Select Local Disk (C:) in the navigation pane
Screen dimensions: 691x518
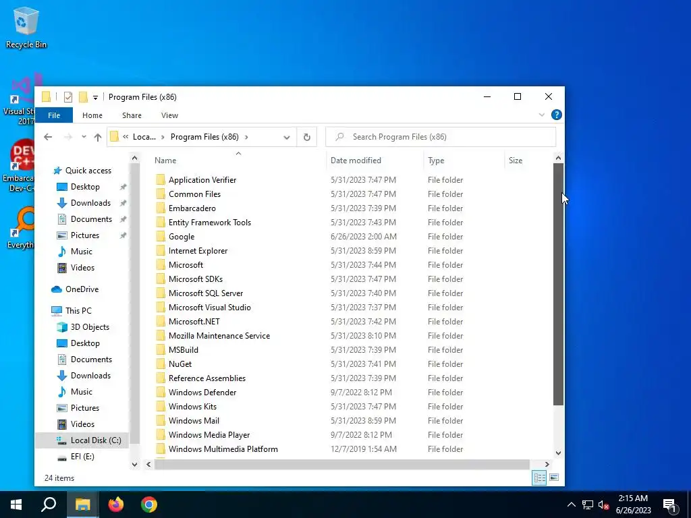(x=82, y=440)
